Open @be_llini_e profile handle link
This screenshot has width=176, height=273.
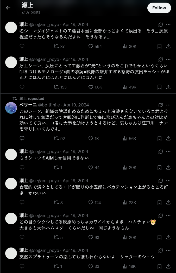click(49, 105)
